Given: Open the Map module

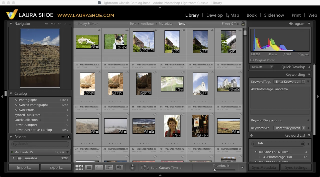Looking at the screenshot, I should (x=235, y=15).
